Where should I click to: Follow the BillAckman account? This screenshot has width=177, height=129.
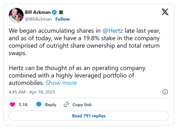point(62,19)
